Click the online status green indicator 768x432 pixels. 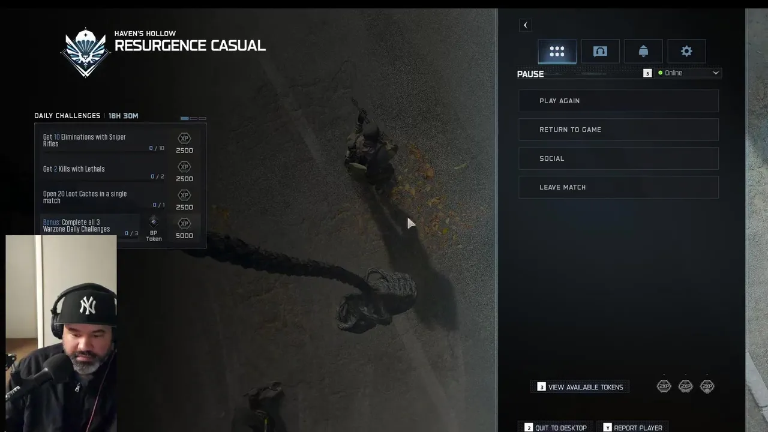coord(661,73)
